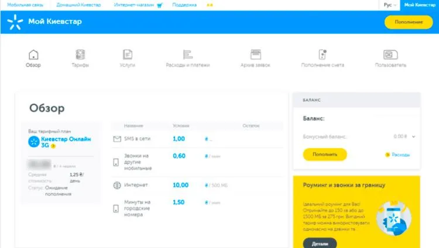
Task: Click the dark Детали button
Action: 320,243
